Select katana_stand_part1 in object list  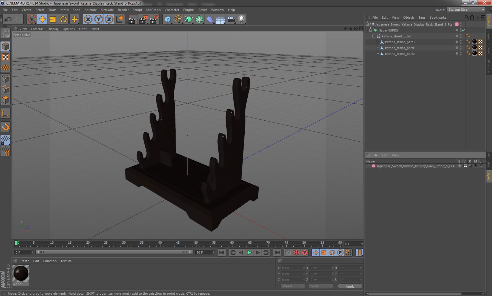click(399, 48)
